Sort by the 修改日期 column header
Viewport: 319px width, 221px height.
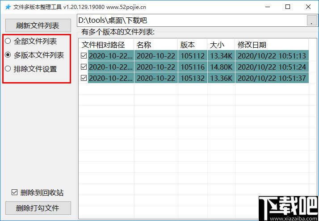pos(272,45)
